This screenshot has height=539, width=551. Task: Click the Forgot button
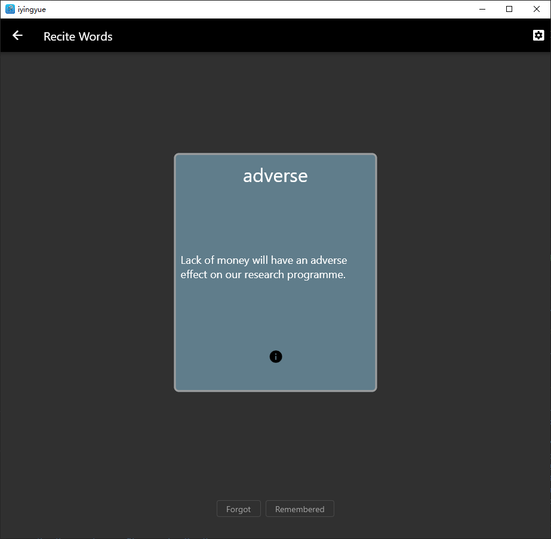click(239, 509)
